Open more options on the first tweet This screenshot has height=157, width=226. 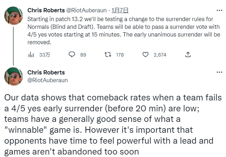tap(219, 10)
